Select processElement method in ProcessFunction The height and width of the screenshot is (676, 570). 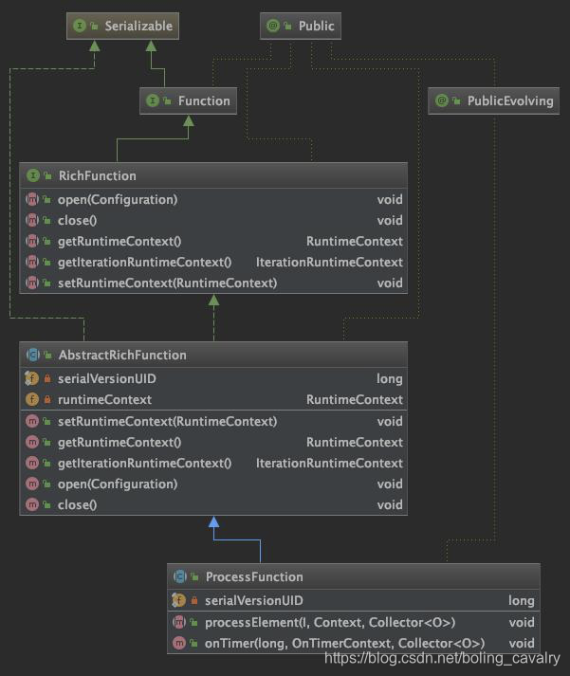point(354,622)
